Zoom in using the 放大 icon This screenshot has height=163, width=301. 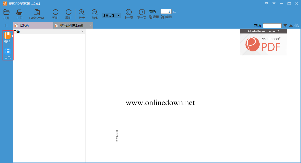(82, 12)
